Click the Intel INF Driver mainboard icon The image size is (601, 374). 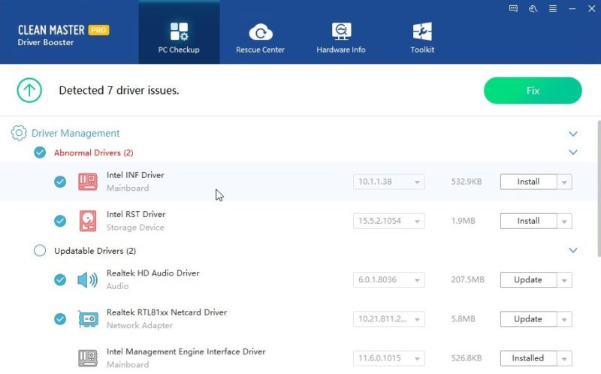coord(88,182)
